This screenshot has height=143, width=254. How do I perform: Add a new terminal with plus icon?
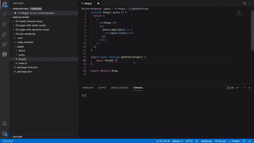(237, 88)
